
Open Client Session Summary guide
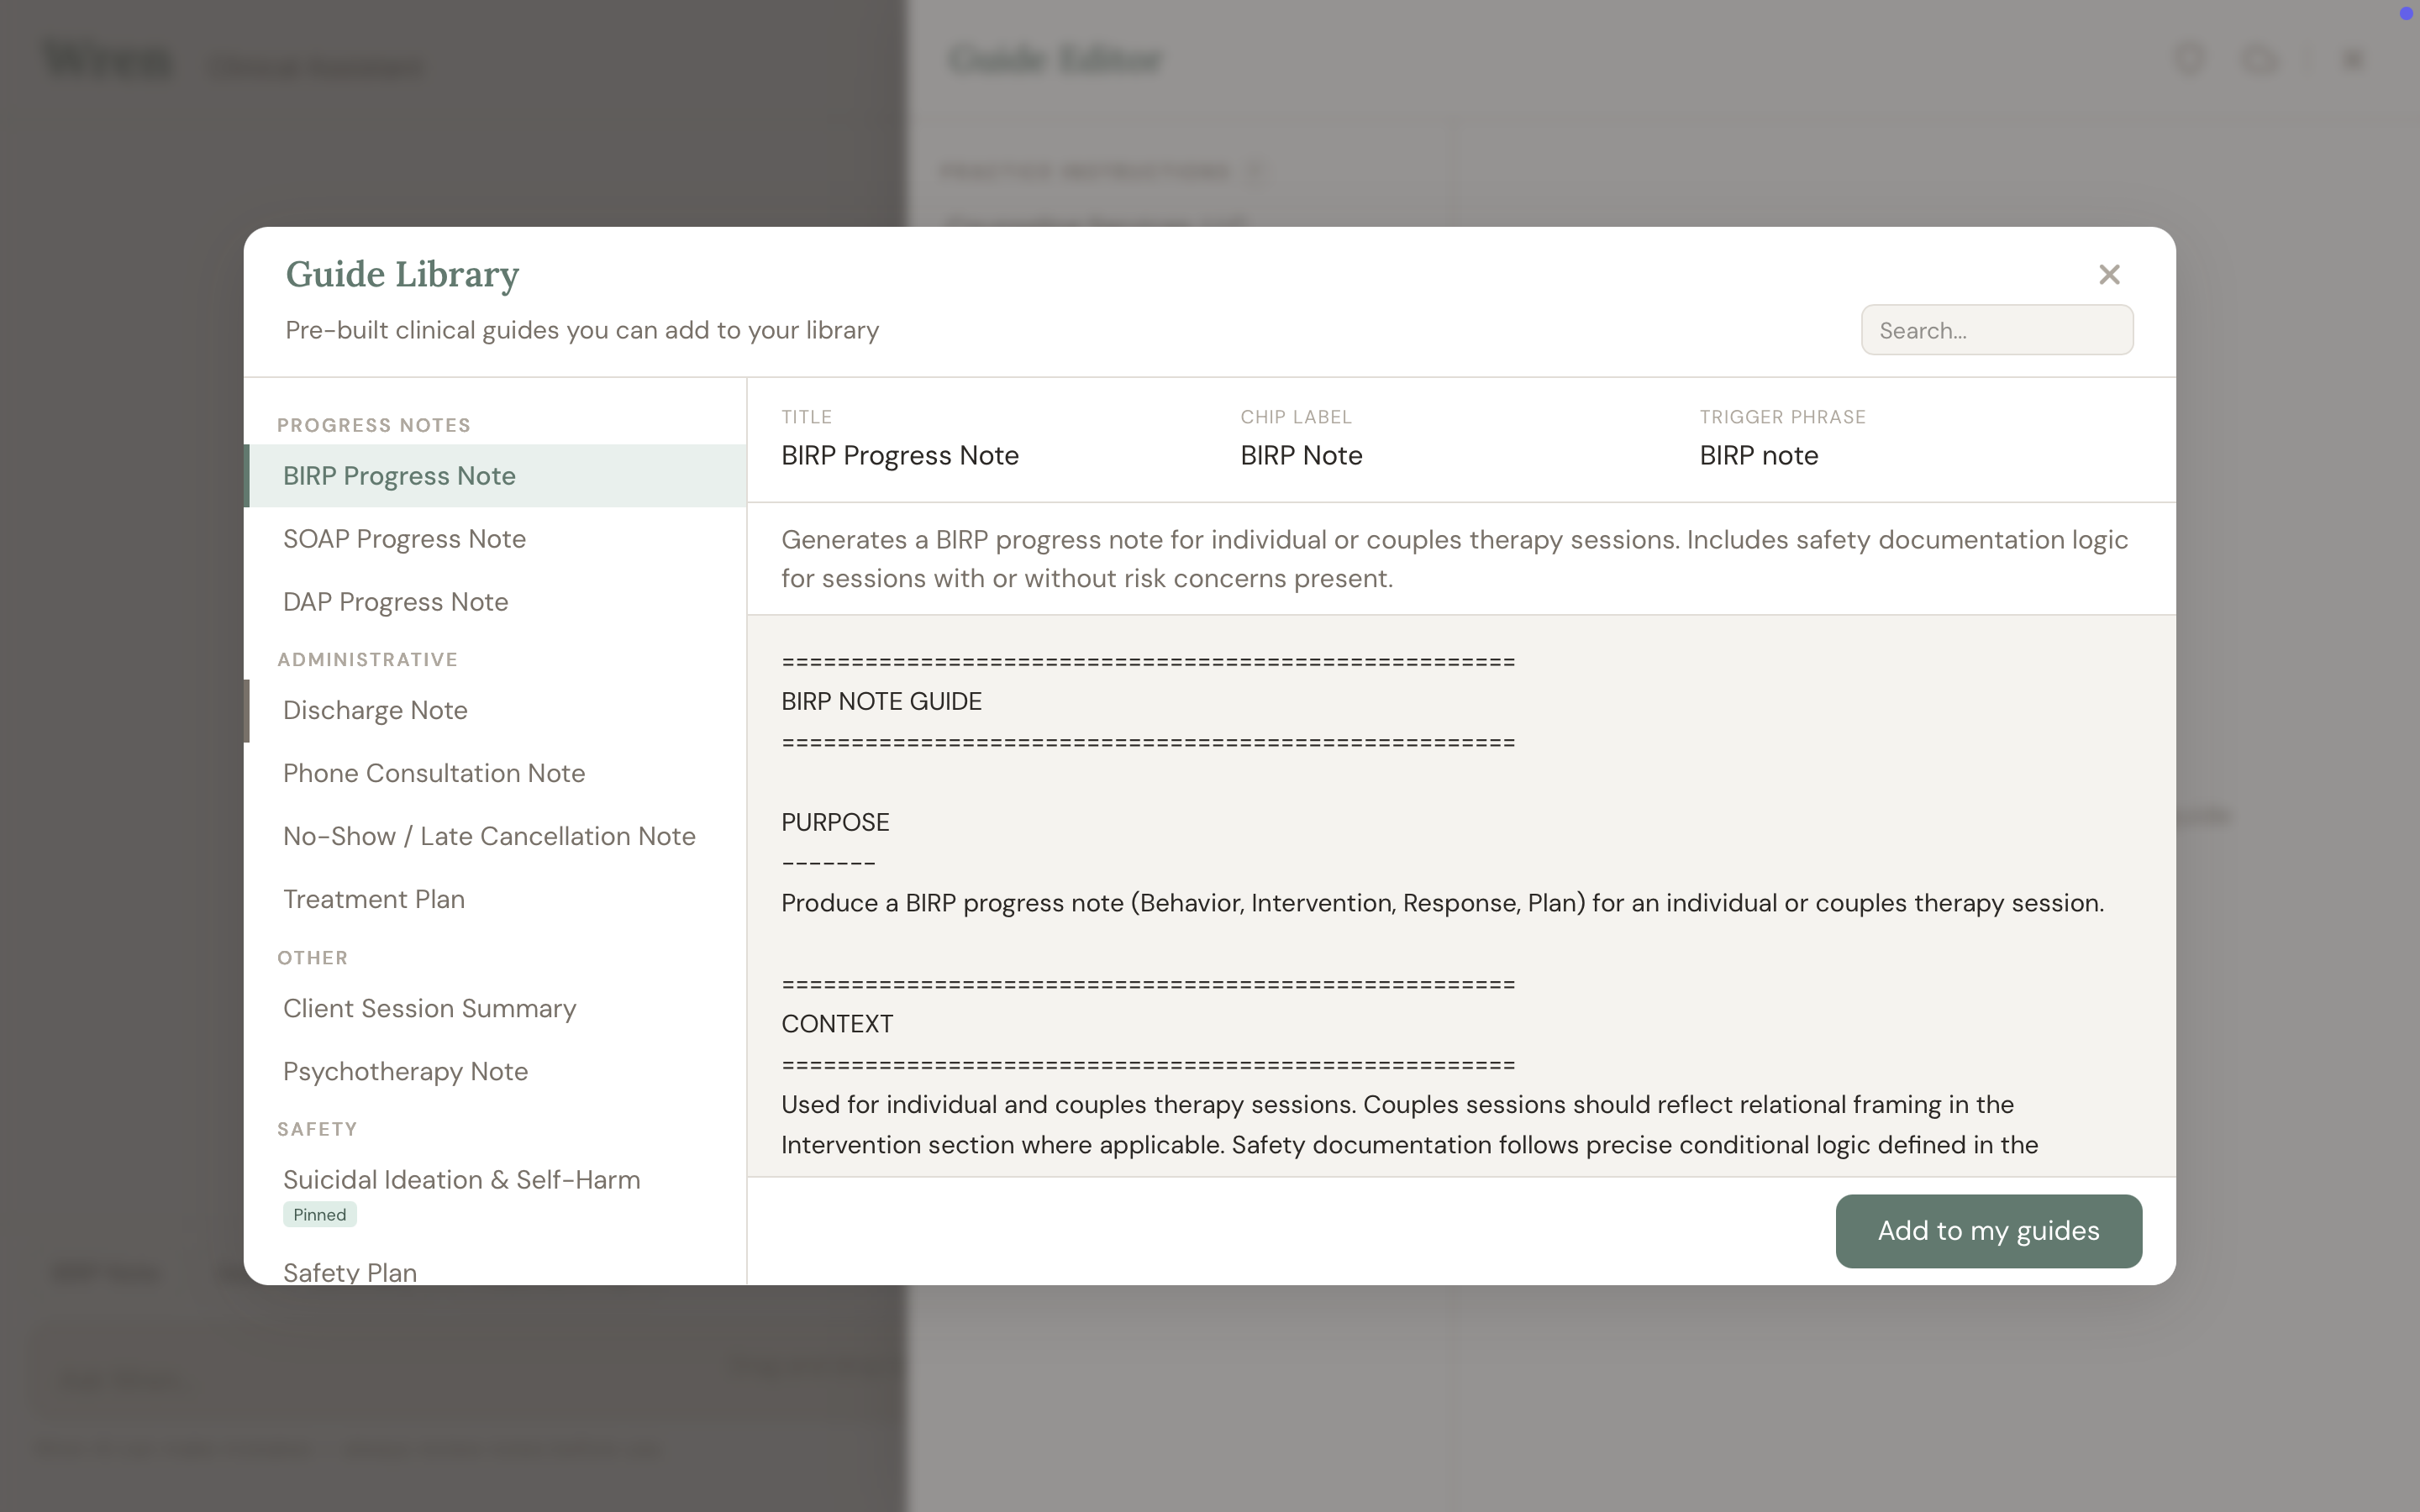click(x=429, y=1008)
